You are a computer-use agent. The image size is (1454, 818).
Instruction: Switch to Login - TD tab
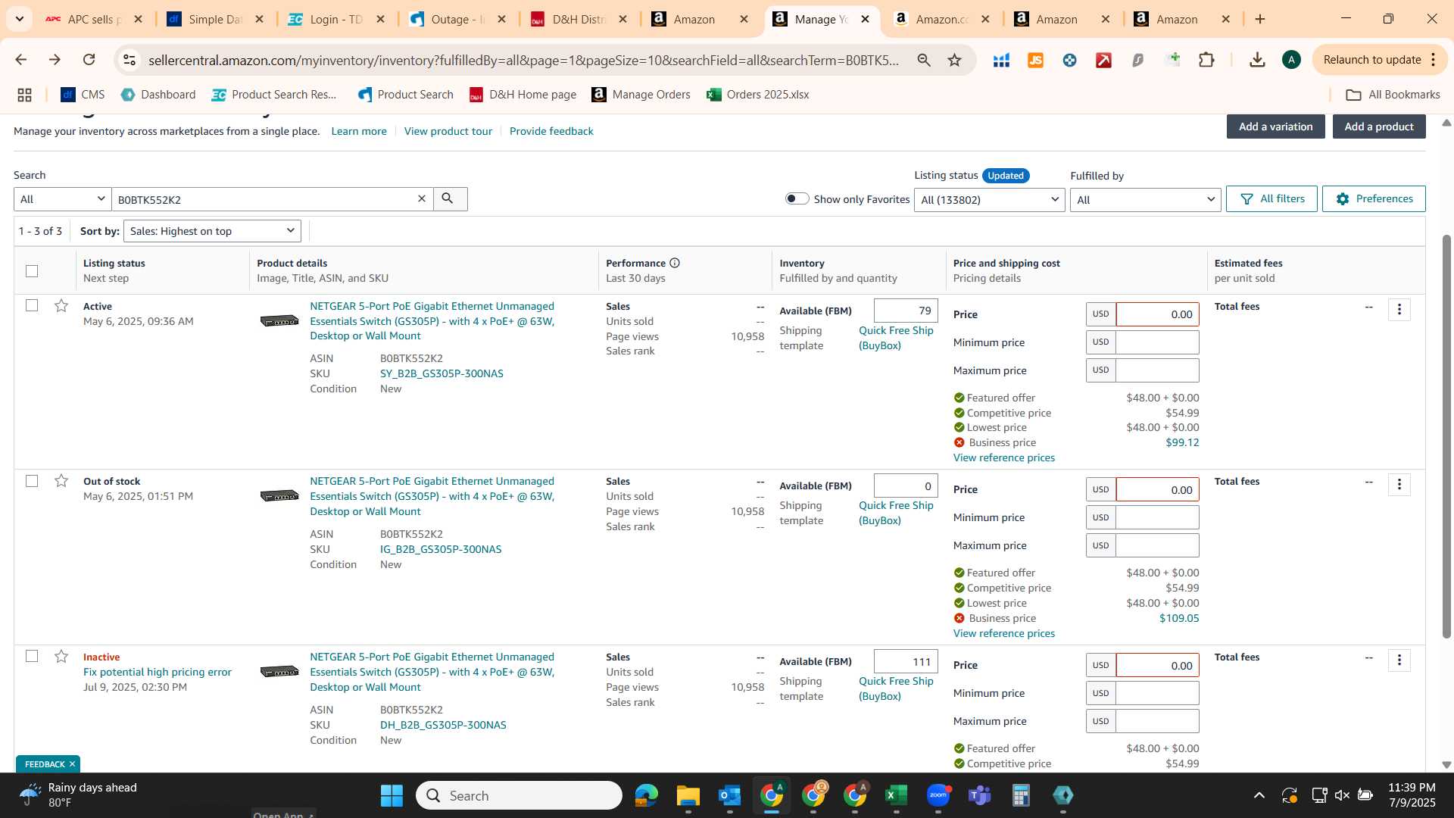(336, 19)
